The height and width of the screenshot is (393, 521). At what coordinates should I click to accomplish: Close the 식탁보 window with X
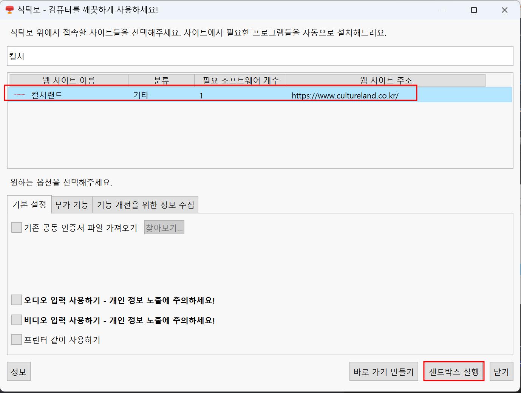(x=504, y=10)
